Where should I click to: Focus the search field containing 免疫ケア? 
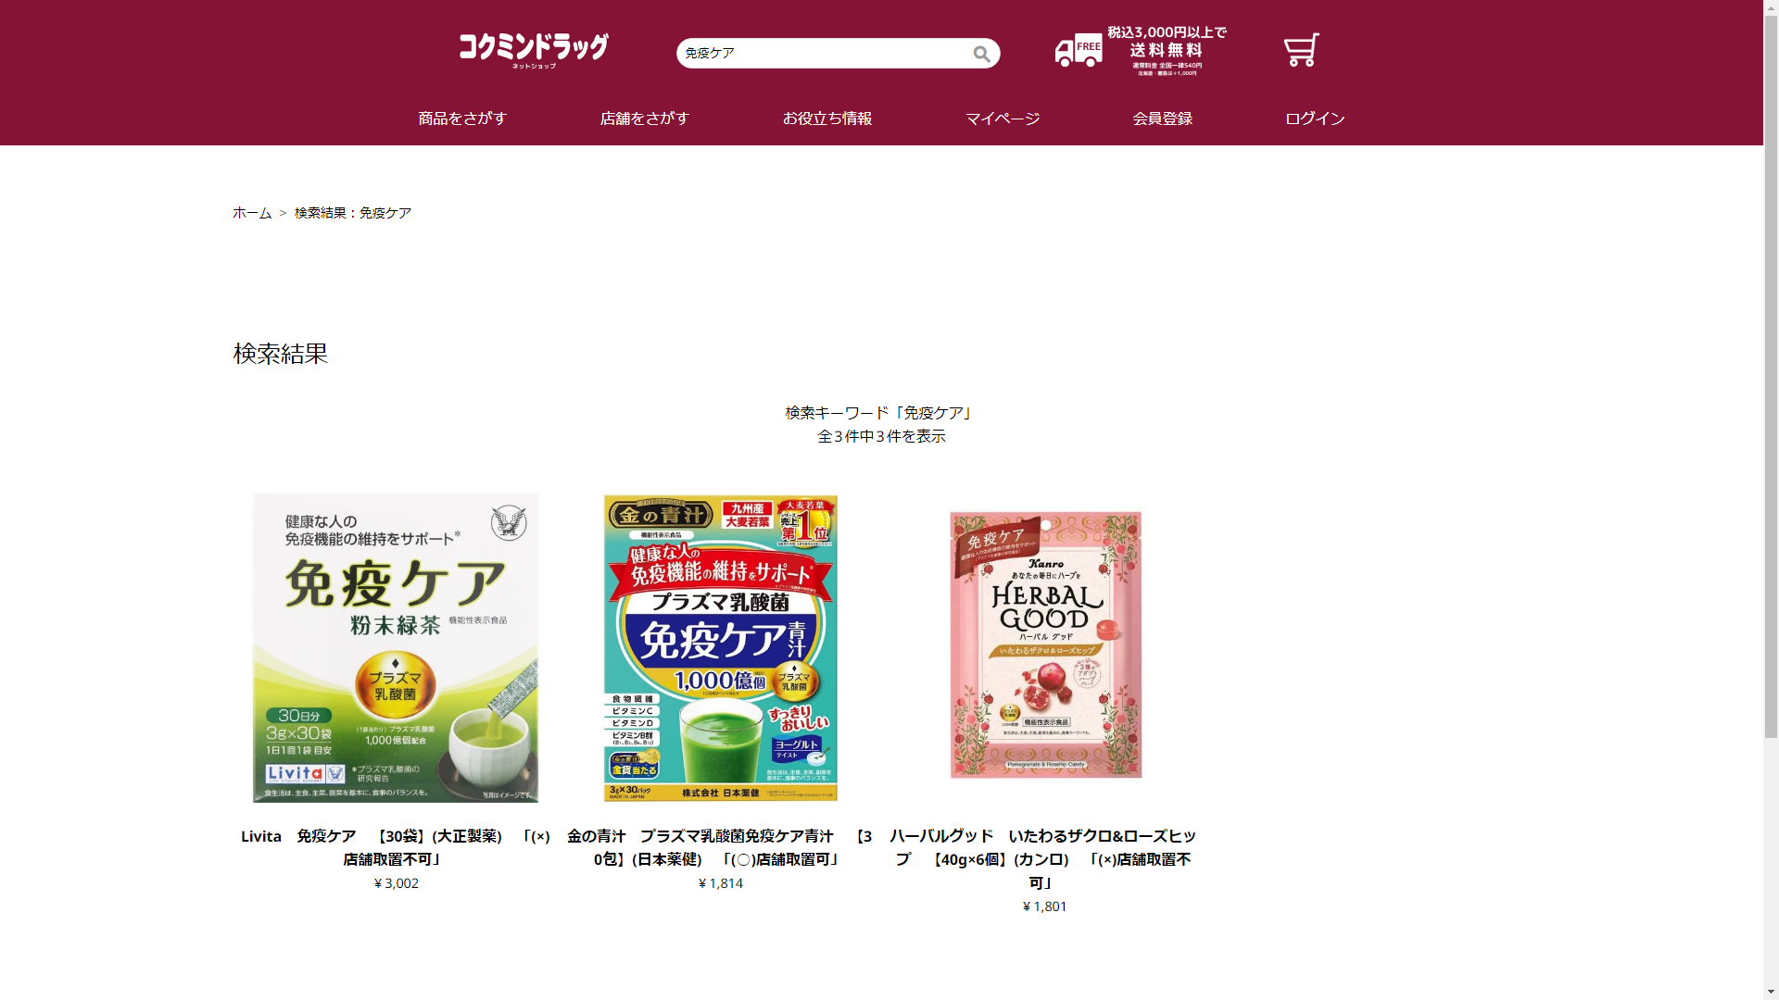point(823,53)
